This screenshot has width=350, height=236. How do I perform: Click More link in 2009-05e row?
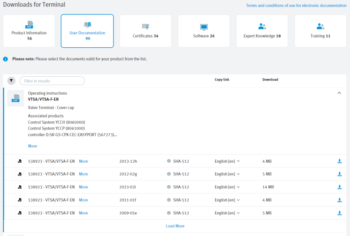(84, 213)
